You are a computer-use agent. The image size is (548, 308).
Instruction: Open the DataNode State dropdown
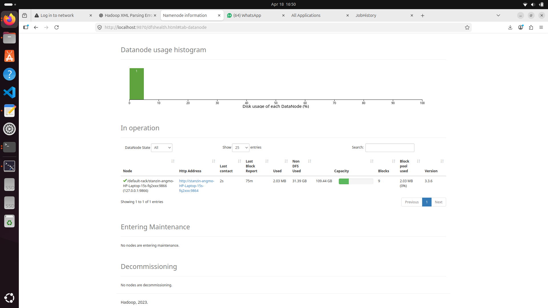(162, 147)
